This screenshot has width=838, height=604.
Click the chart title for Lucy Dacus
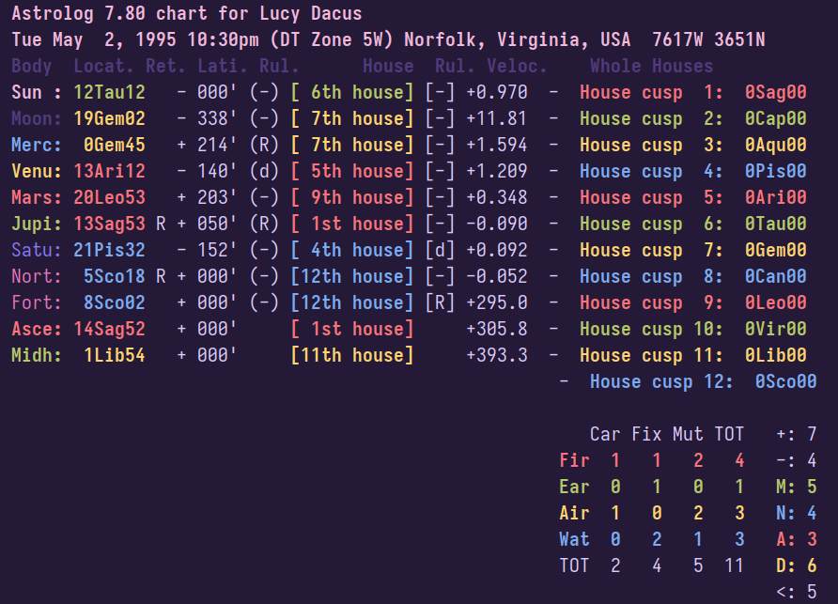tap(187, 14)
